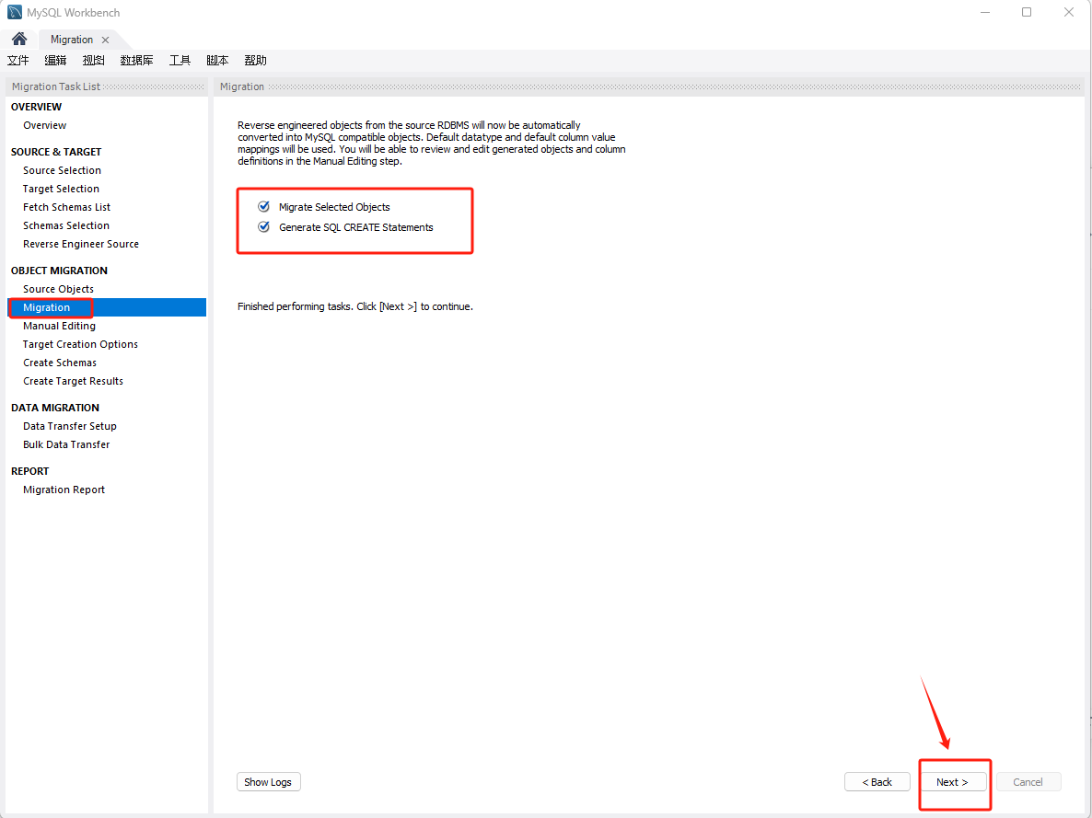Switch to the Migration tab
Image resolution: width=1092 pixels, height=818 pixels.
72,40
